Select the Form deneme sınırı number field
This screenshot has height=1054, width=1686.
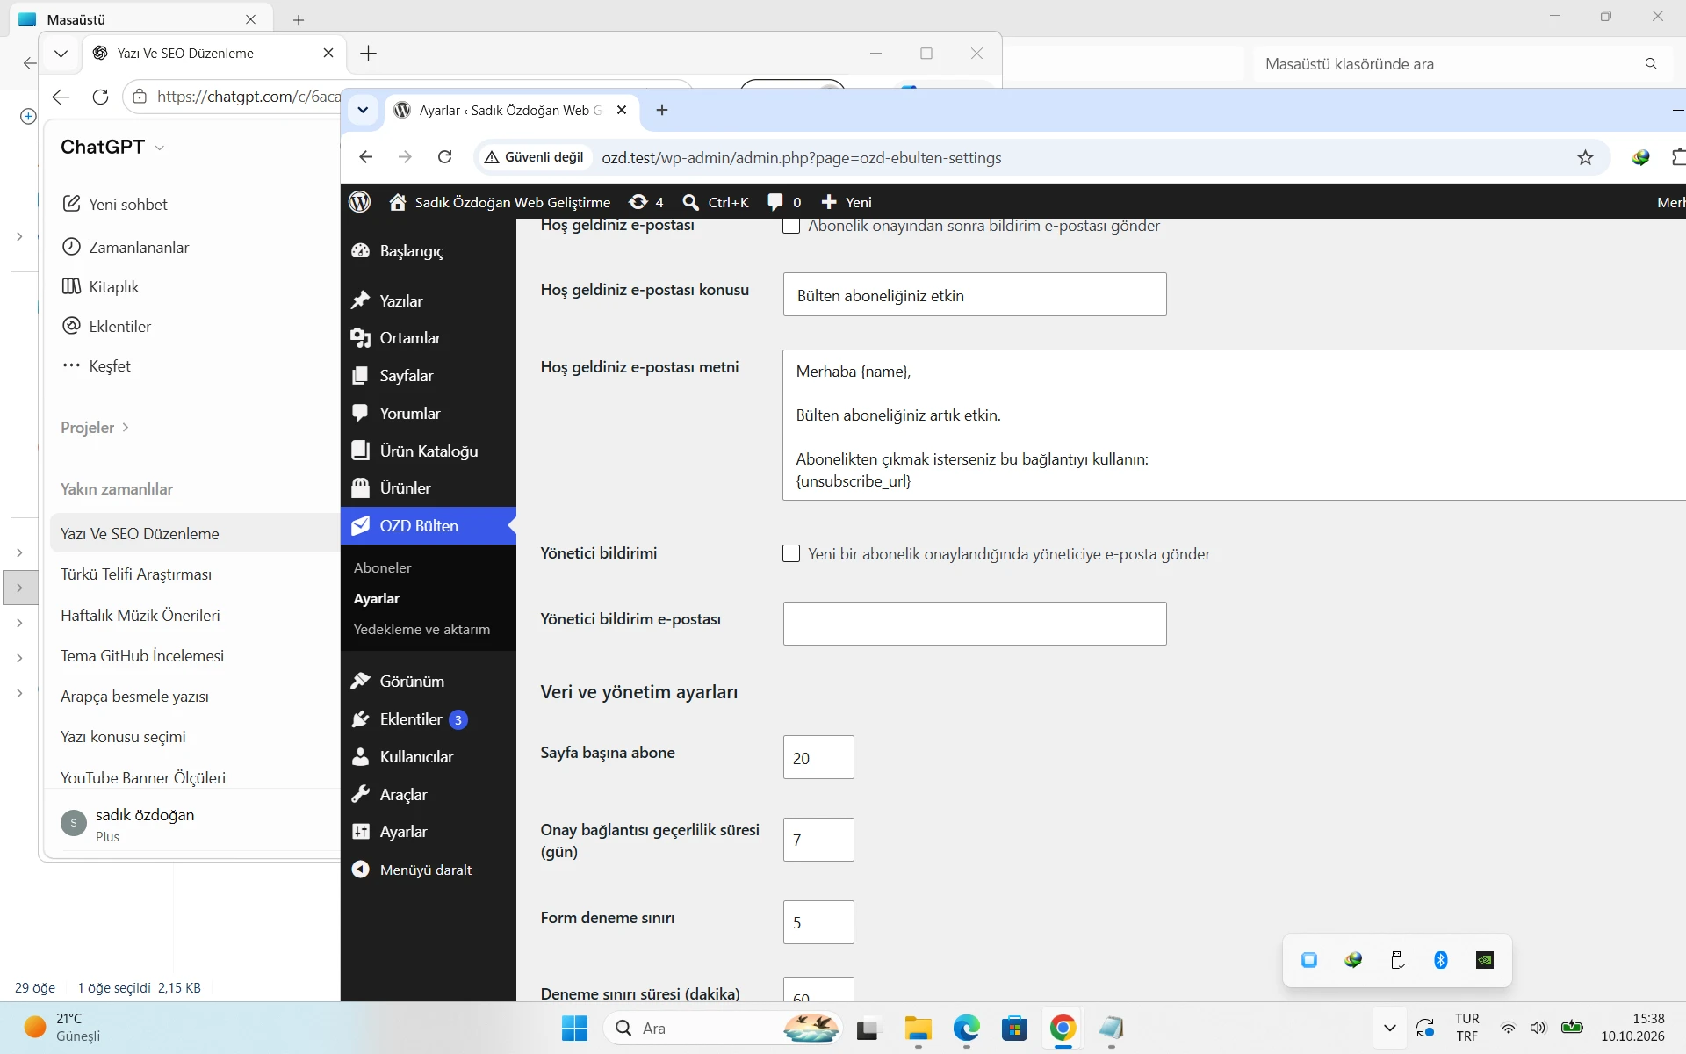click(x=818, y=922)
